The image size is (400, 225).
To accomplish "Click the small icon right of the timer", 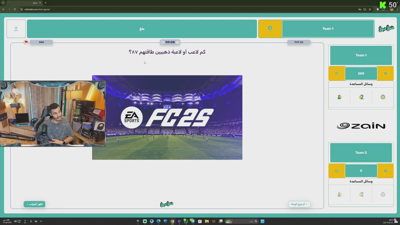I will 178,42.
